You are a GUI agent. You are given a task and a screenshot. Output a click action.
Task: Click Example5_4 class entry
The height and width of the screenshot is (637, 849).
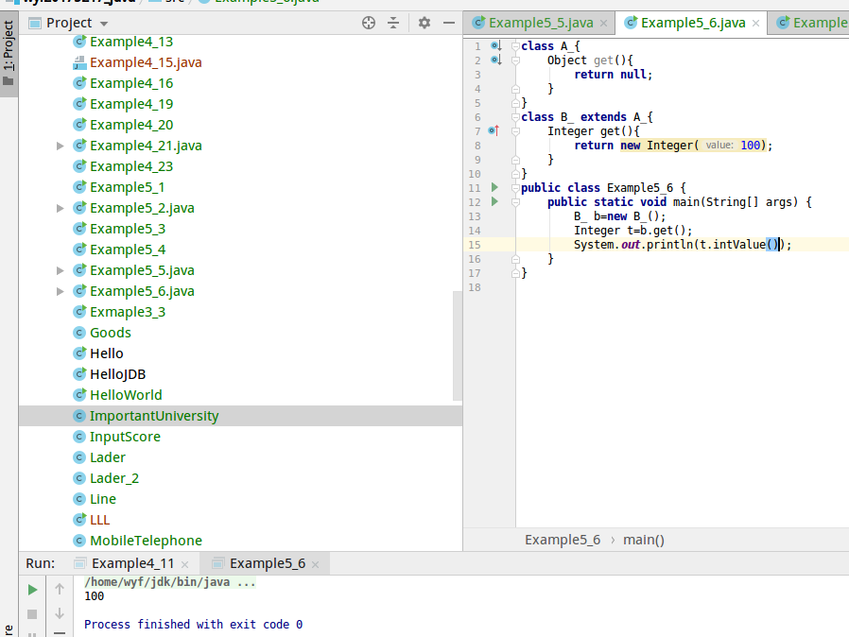[128, 250]
